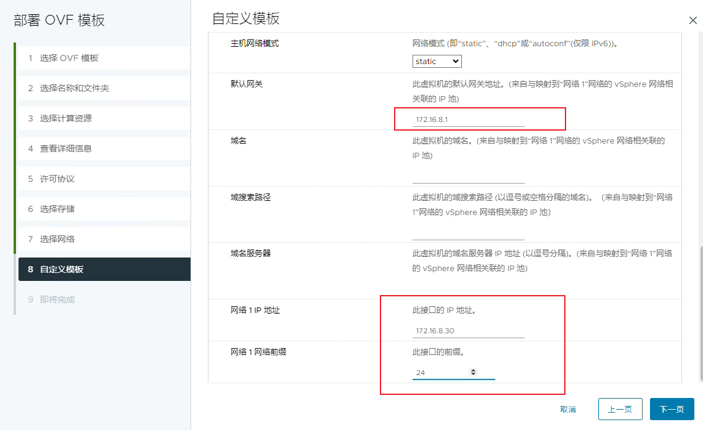
Task: Go to step 6 选择存储
Action: click(x=104, y=209)
